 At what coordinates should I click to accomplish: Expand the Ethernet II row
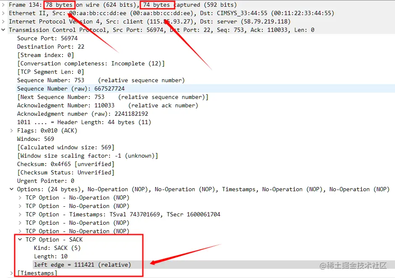[x=3, y=13]
